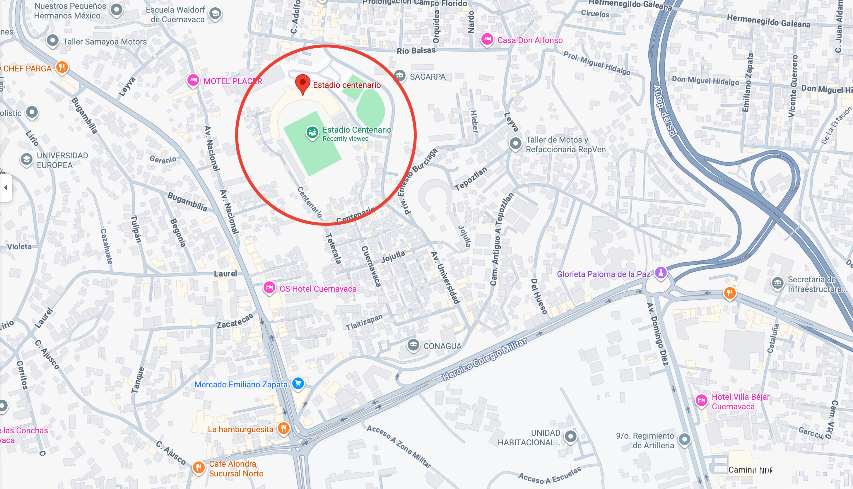Click the SAGARPA government building icon

(399, 76)
